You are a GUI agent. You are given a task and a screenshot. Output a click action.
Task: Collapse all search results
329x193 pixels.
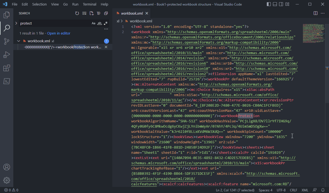click(106, 13)
